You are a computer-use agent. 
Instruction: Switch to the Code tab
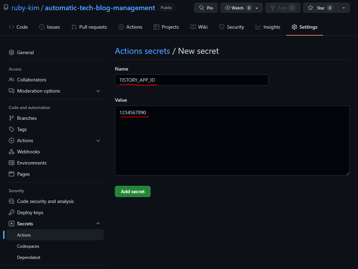pos(18,27)
